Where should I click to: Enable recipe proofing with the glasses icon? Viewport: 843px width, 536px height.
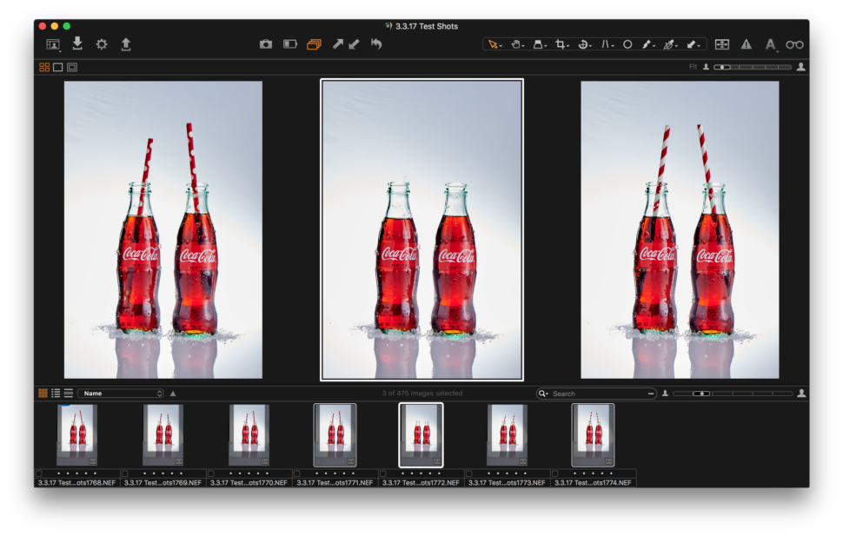point(793,43)
